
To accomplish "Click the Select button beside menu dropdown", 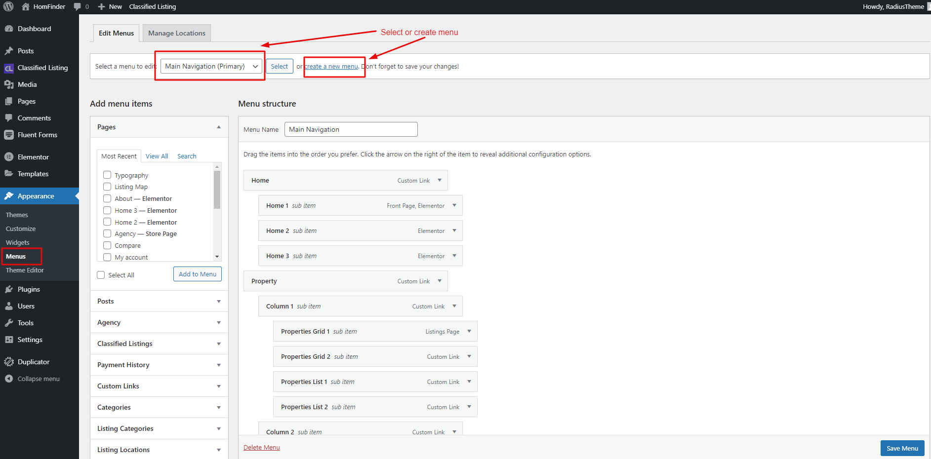I will 279,66.
